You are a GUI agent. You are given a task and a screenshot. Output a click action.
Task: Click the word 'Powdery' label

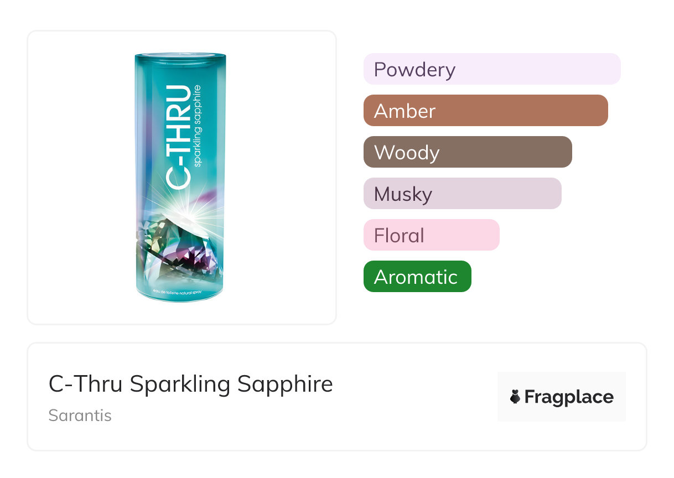coord(414,70)
